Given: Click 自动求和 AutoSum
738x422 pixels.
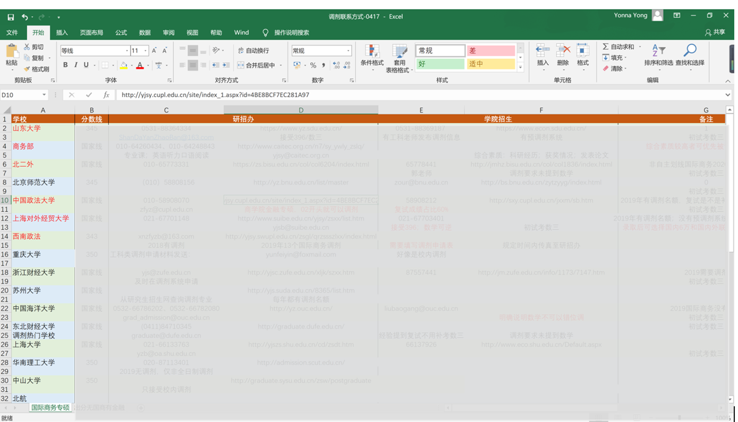Looking at the screenshot, I should [x=618, y=47].
